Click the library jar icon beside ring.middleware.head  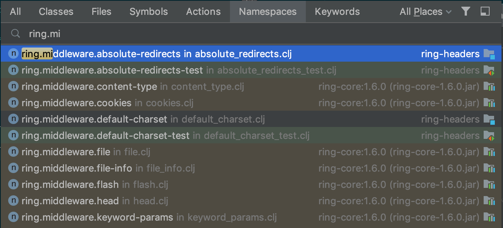[x=490, y=201]
